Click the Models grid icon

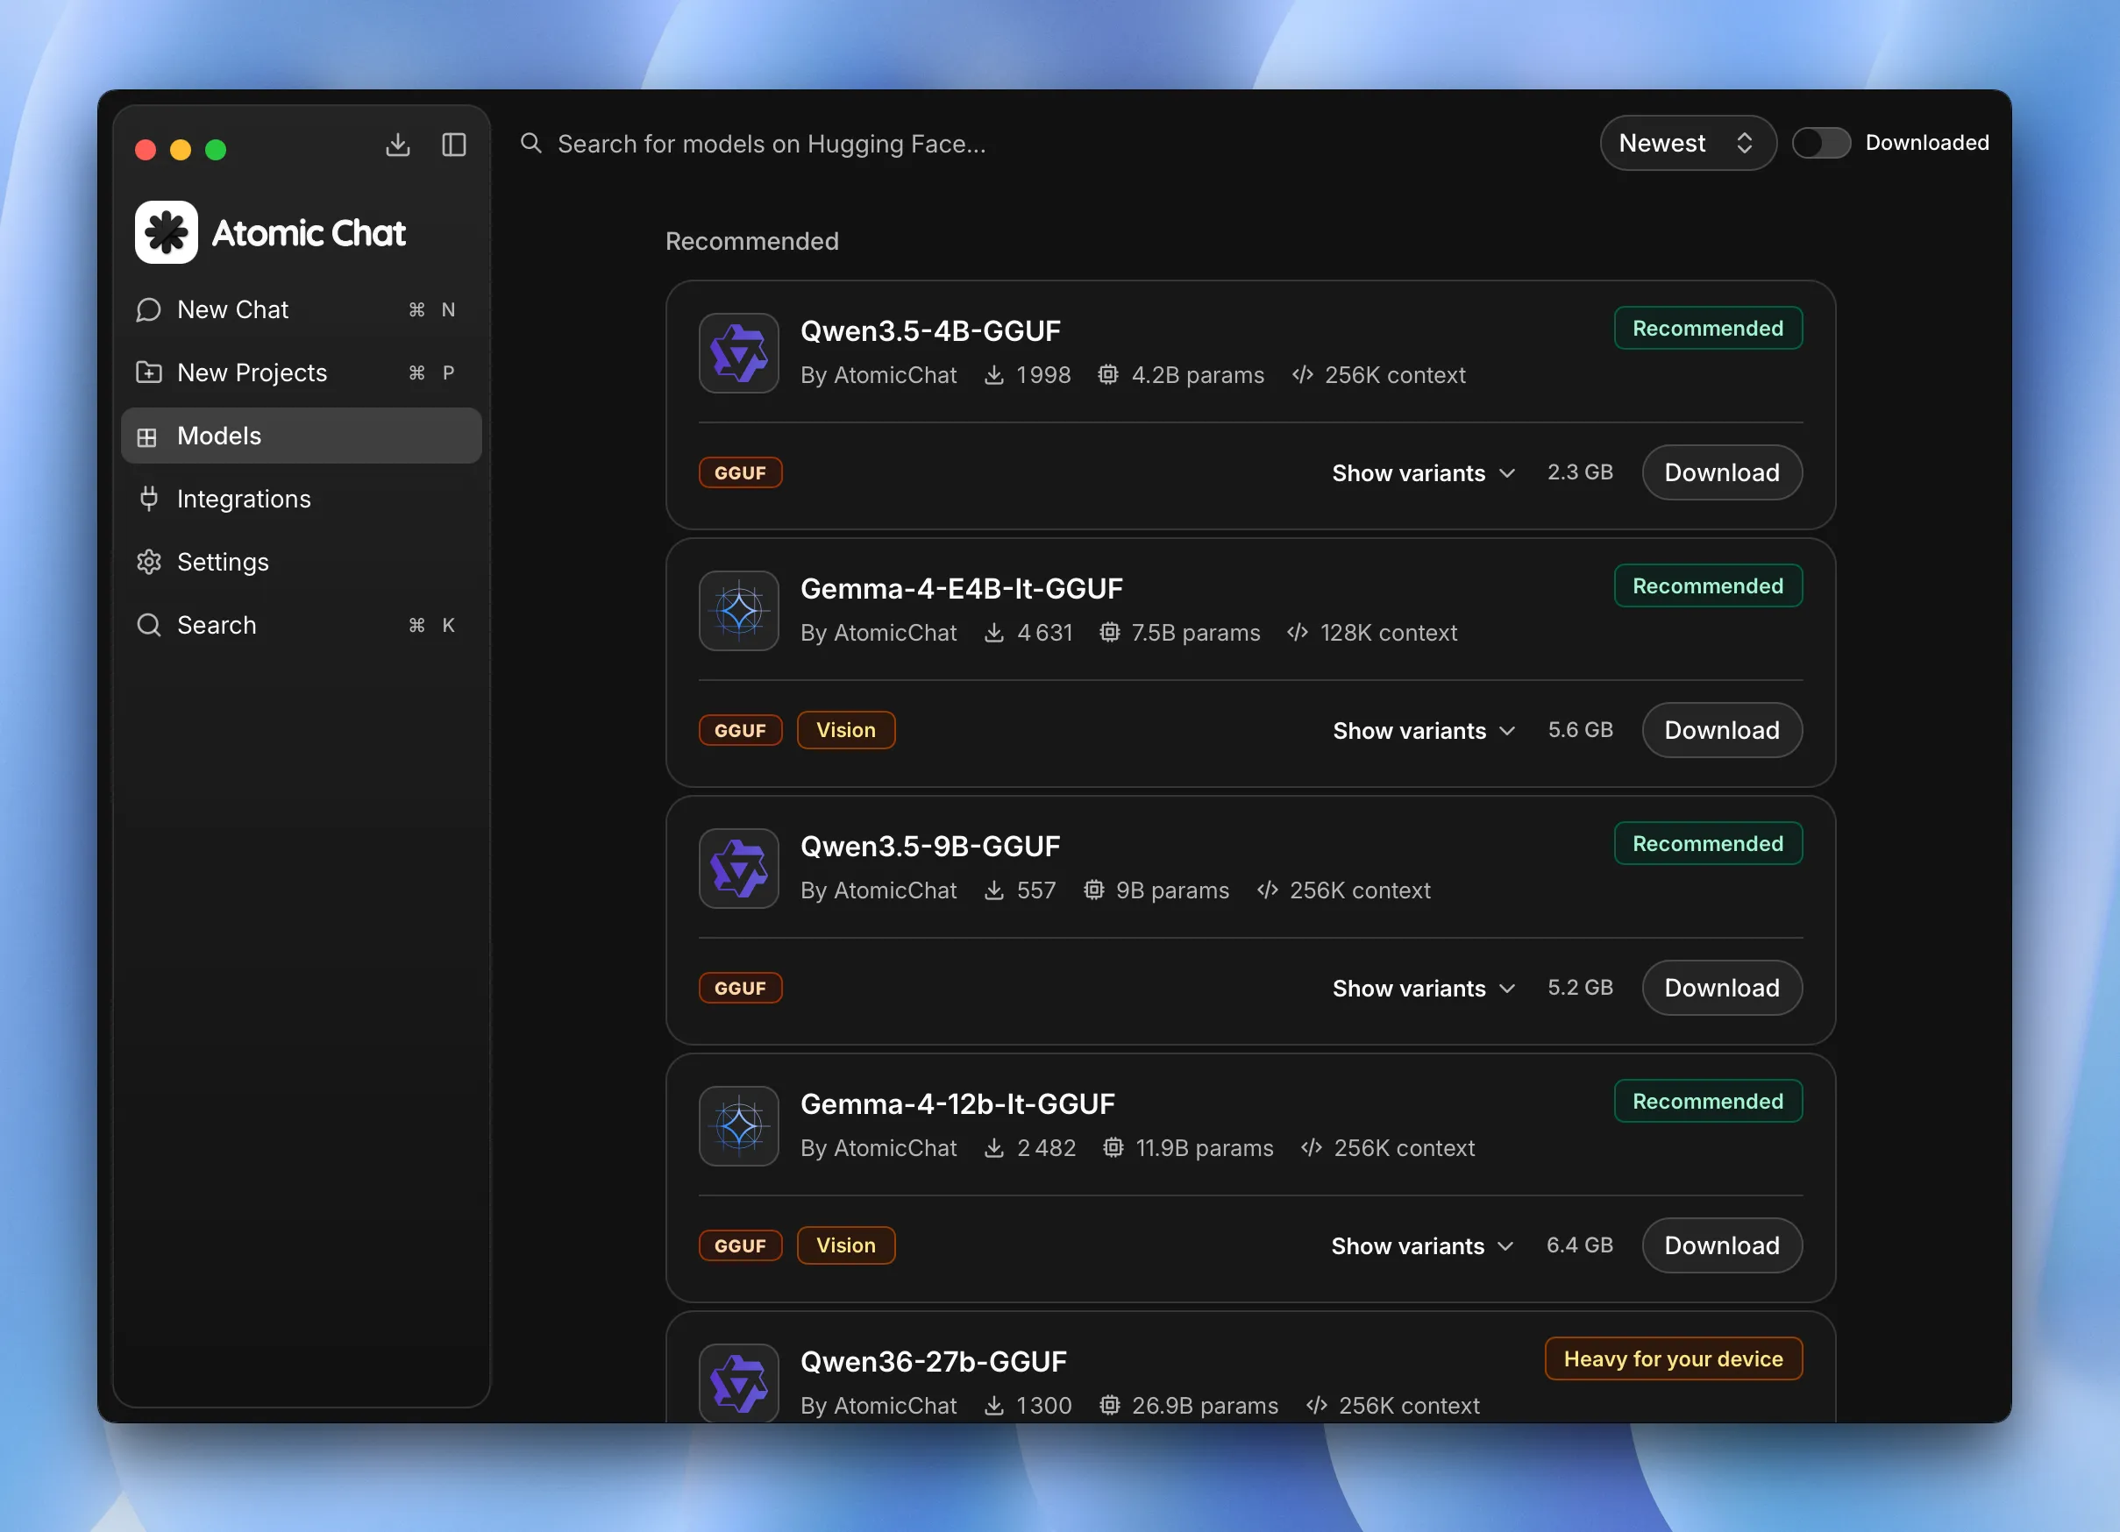(x=146, y=436)
